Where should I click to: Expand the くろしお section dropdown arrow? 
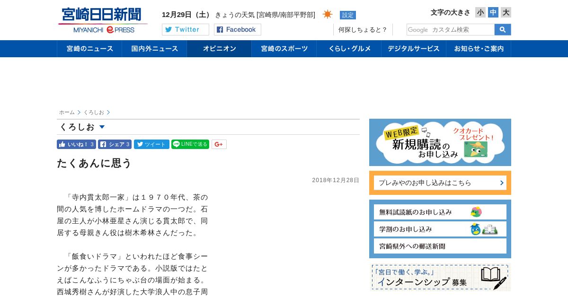coord(102,127)
